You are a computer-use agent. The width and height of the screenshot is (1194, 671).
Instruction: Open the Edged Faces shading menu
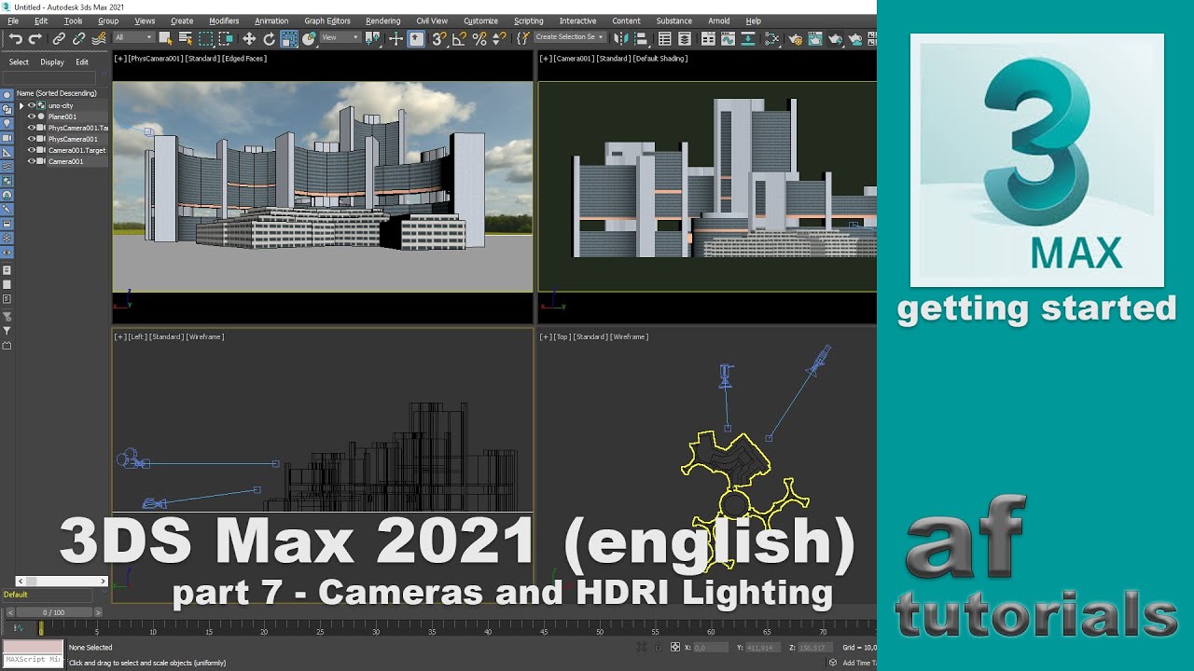(x=245, y=59)
